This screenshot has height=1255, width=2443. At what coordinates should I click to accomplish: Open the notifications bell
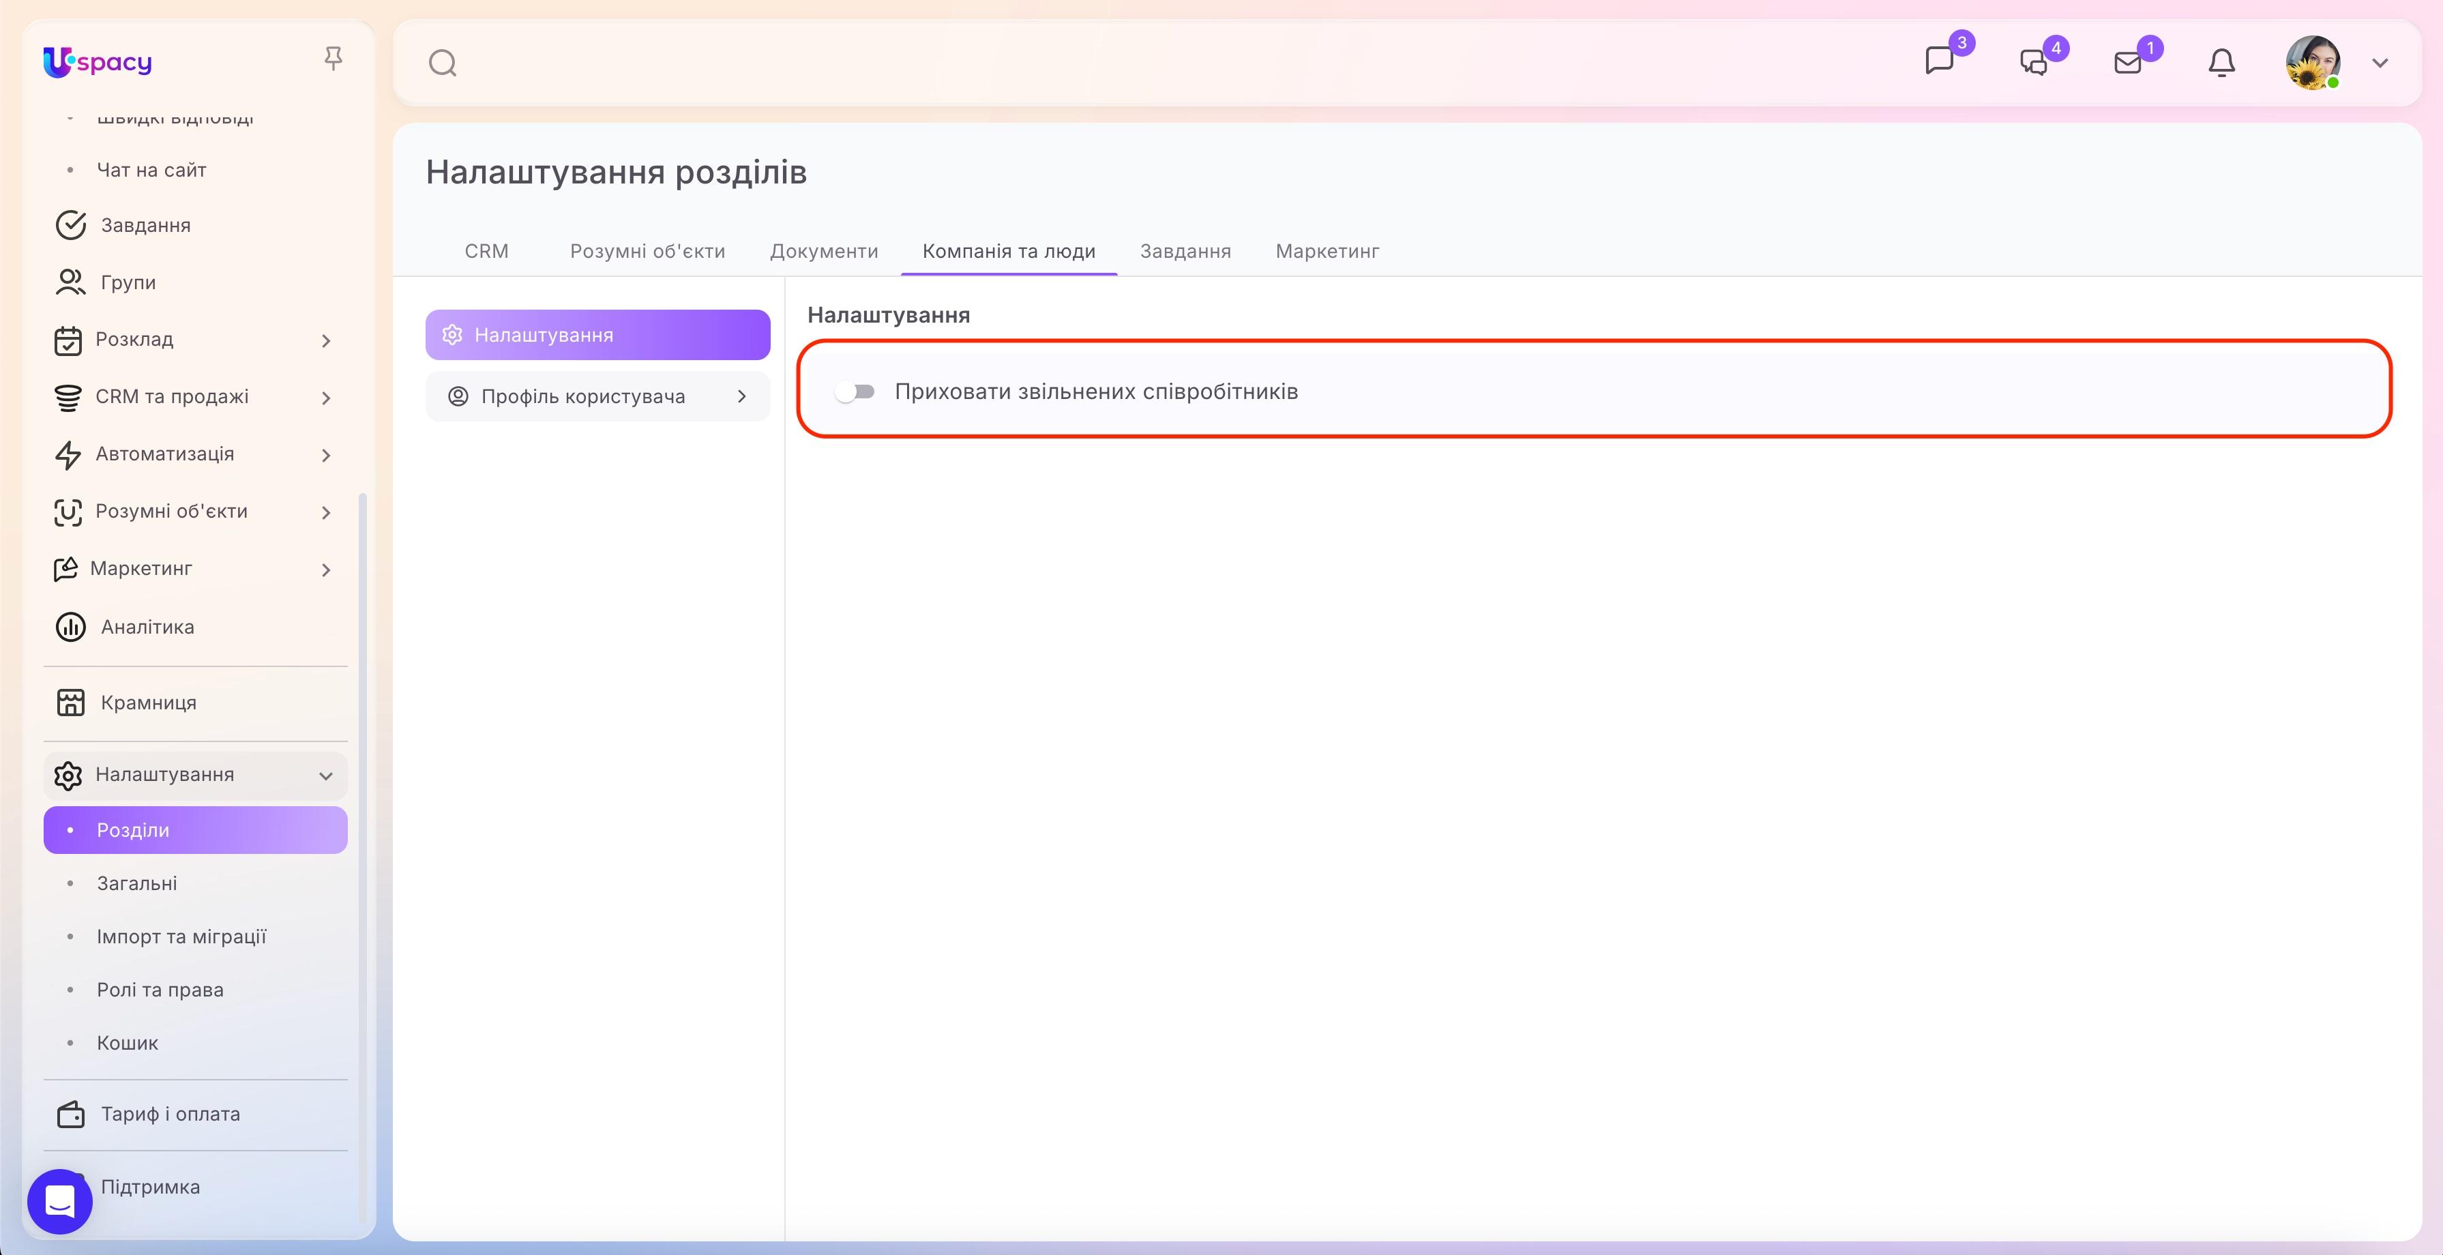tap(2221, 63)
